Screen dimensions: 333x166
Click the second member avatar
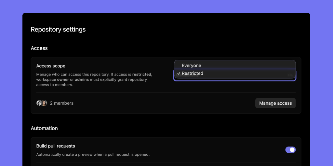(x=44, y=103)
